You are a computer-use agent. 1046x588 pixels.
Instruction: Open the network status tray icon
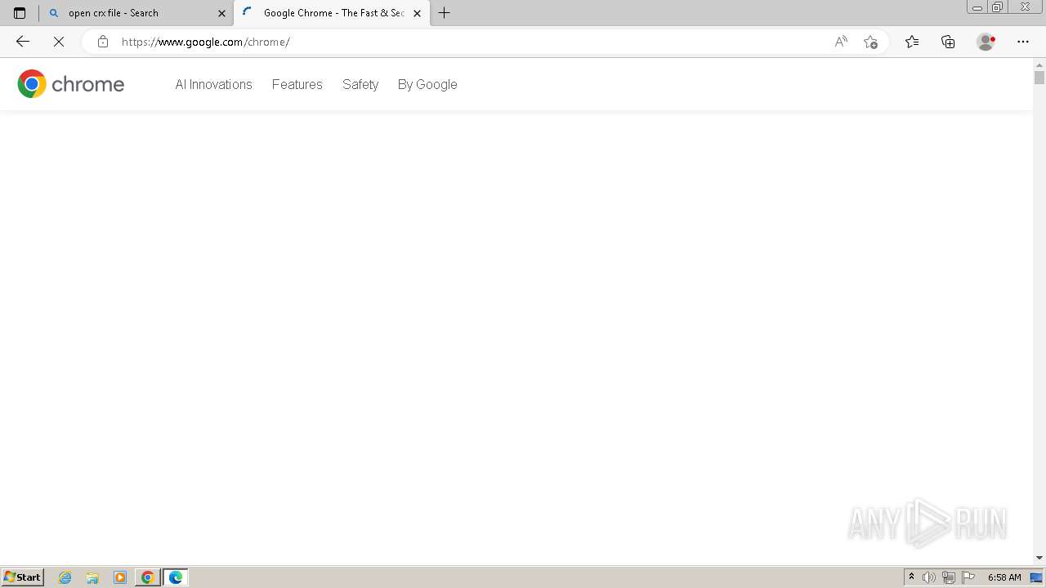tap(949, 577)
